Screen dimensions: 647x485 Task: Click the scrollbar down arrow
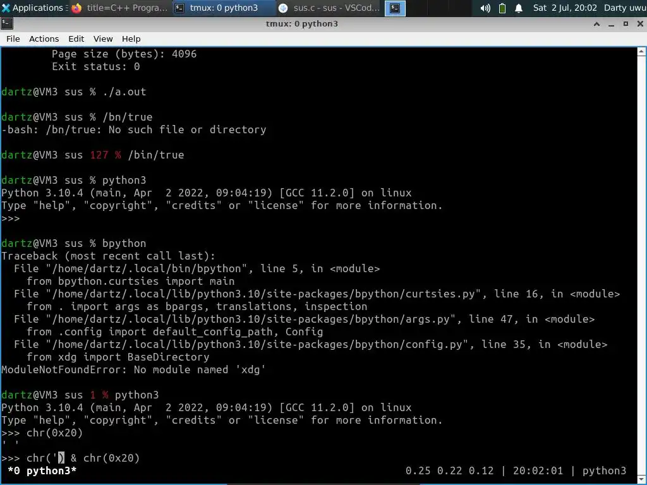coord(641,479)
